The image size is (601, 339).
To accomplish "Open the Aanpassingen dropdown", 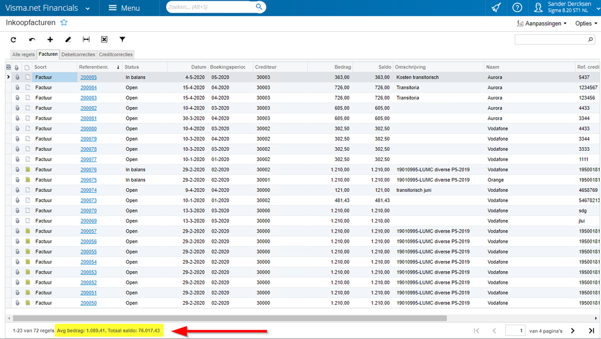I will coord(542,23).
